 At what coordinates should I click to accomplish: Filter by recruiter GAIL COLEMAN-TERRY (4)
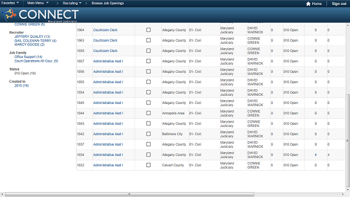coord(36,40)
